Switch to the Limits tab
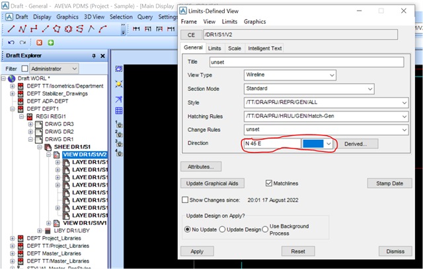The image size is (423, 269). point(214,48)
